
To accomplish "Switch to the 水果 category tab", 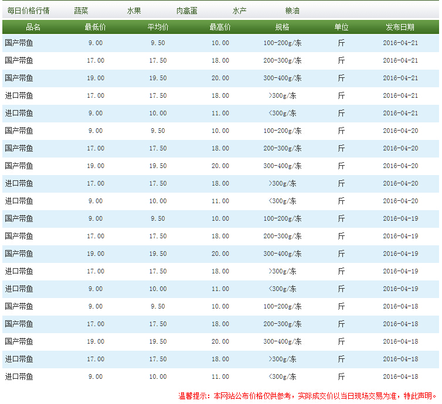I will coord(134,11).
